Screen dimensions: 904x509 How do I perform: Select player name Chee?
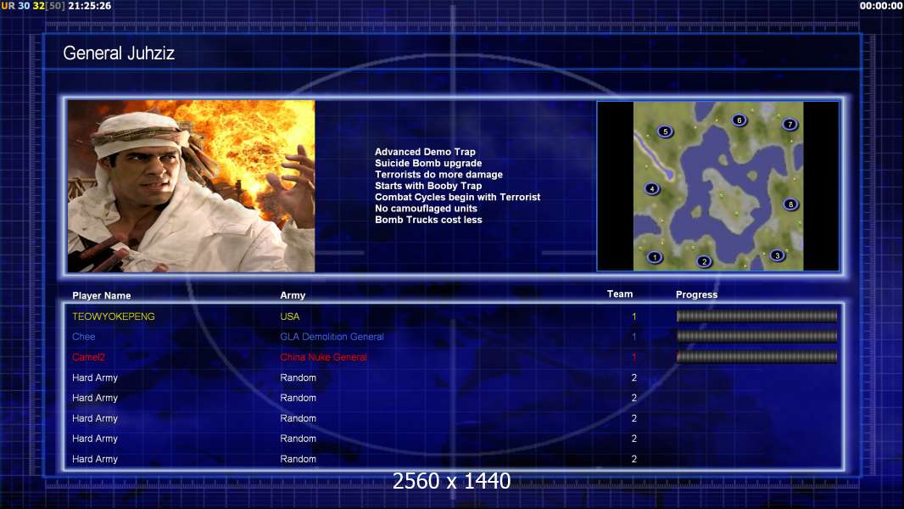[x=84, y=337]
